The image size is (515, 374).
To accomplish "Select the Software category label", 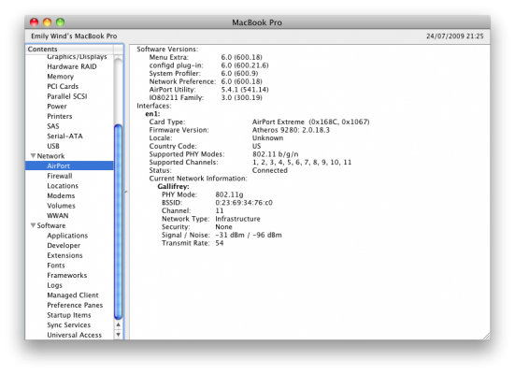I will coord(51,225).
